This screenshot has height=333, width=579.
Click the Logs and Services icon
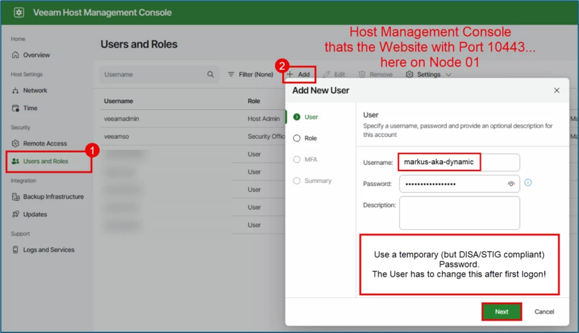pyautogui.click(x=15, y=250)
